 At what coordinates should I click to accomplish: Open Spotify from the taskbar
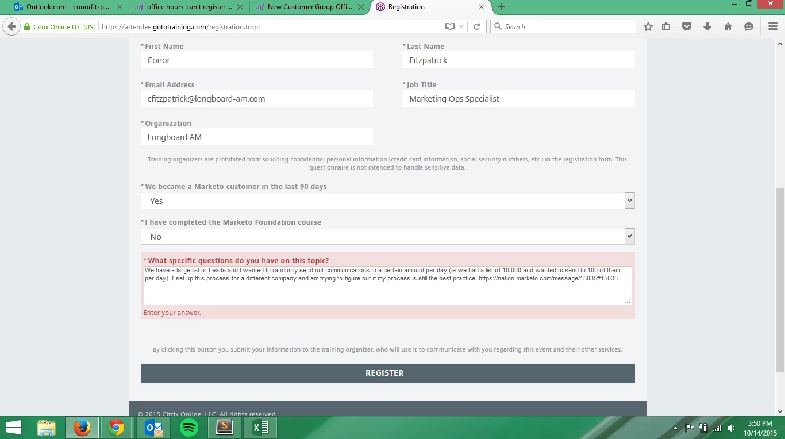pos(189,428)
